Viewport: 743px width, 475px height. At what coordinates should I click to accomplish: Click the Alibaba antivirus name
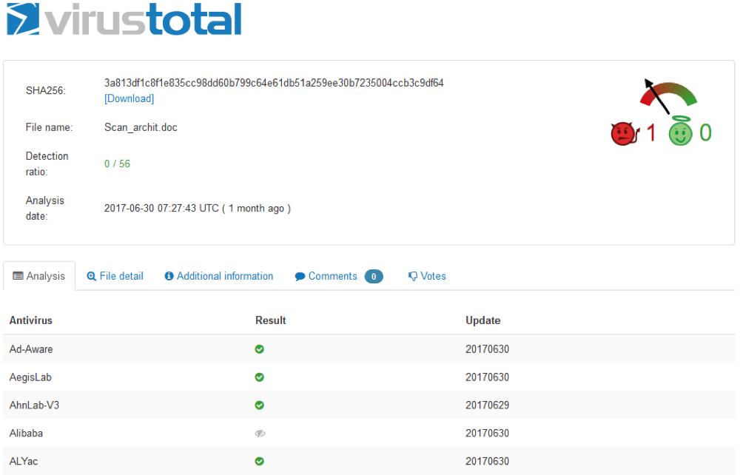pos(26,434)
